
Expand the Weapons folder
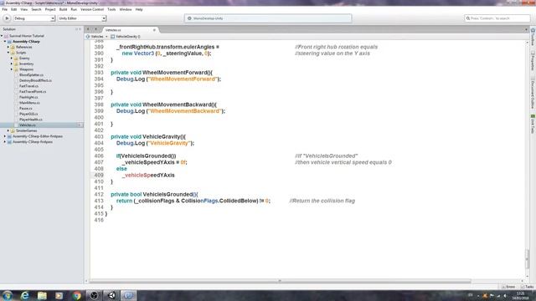pos(11,69)
